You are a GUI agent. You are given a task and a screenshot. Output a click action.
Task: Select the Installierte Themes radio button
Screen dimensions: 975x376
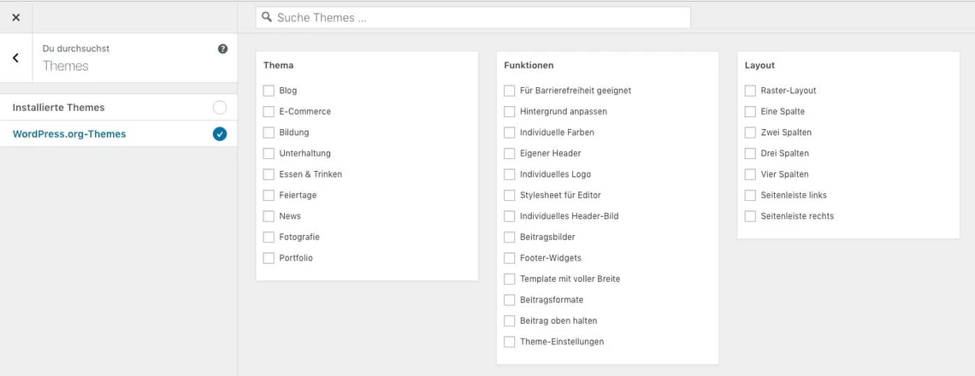pyautogui.click(x=220, y=108)
